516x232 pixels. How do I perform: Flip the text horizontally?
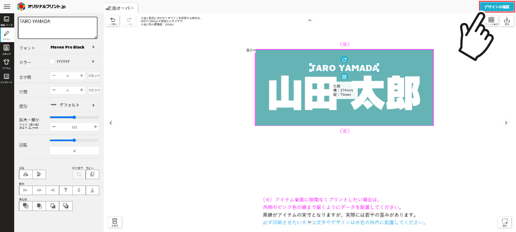[25, 174]
